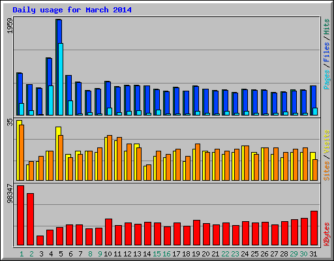Select the orange visits bar for day 10

pyautogui.click(x=110, y=158)
